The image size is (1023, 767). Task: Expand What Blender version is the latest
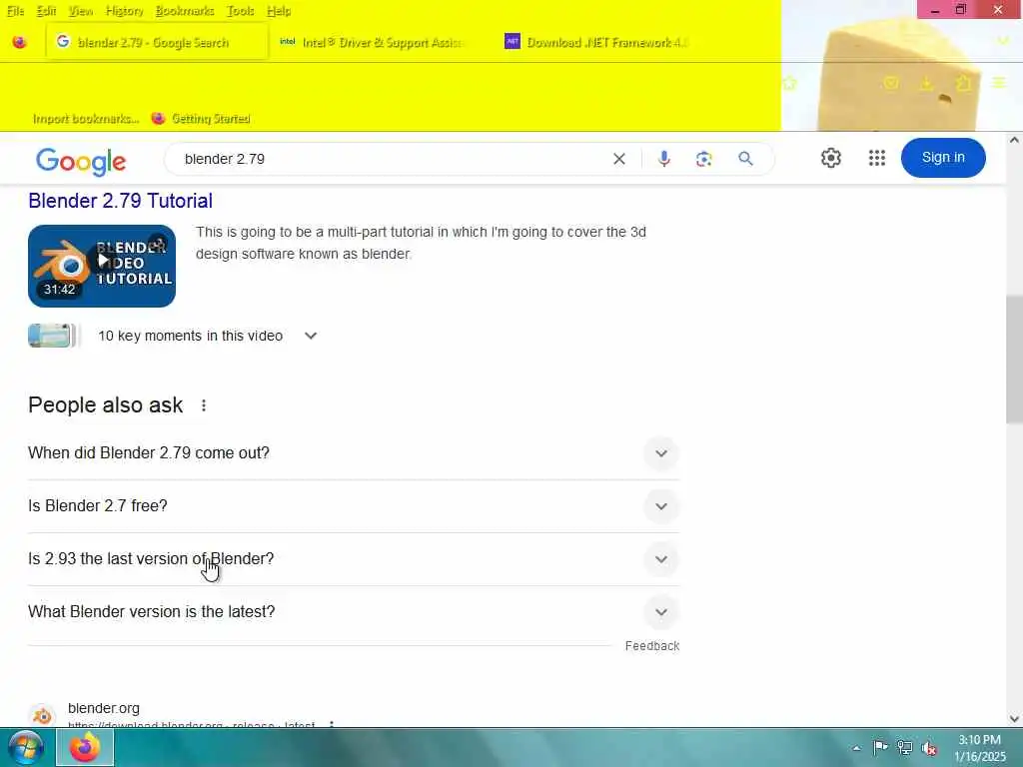354,612
